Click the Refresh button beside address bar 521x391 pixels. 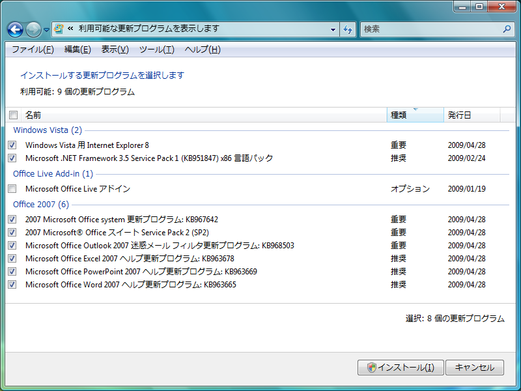(x=348, y=29)
